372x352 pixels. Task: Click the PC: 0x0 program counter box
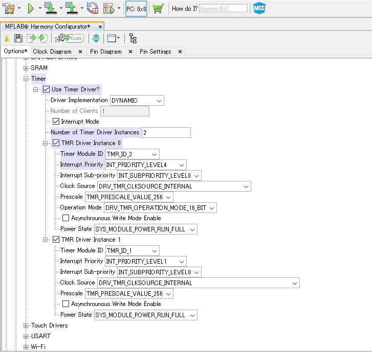[x=136, y=9]
